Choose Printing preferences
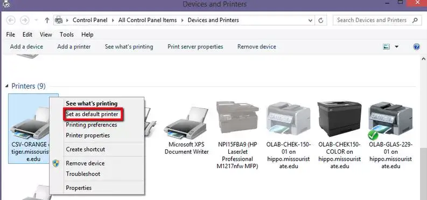 92,125
